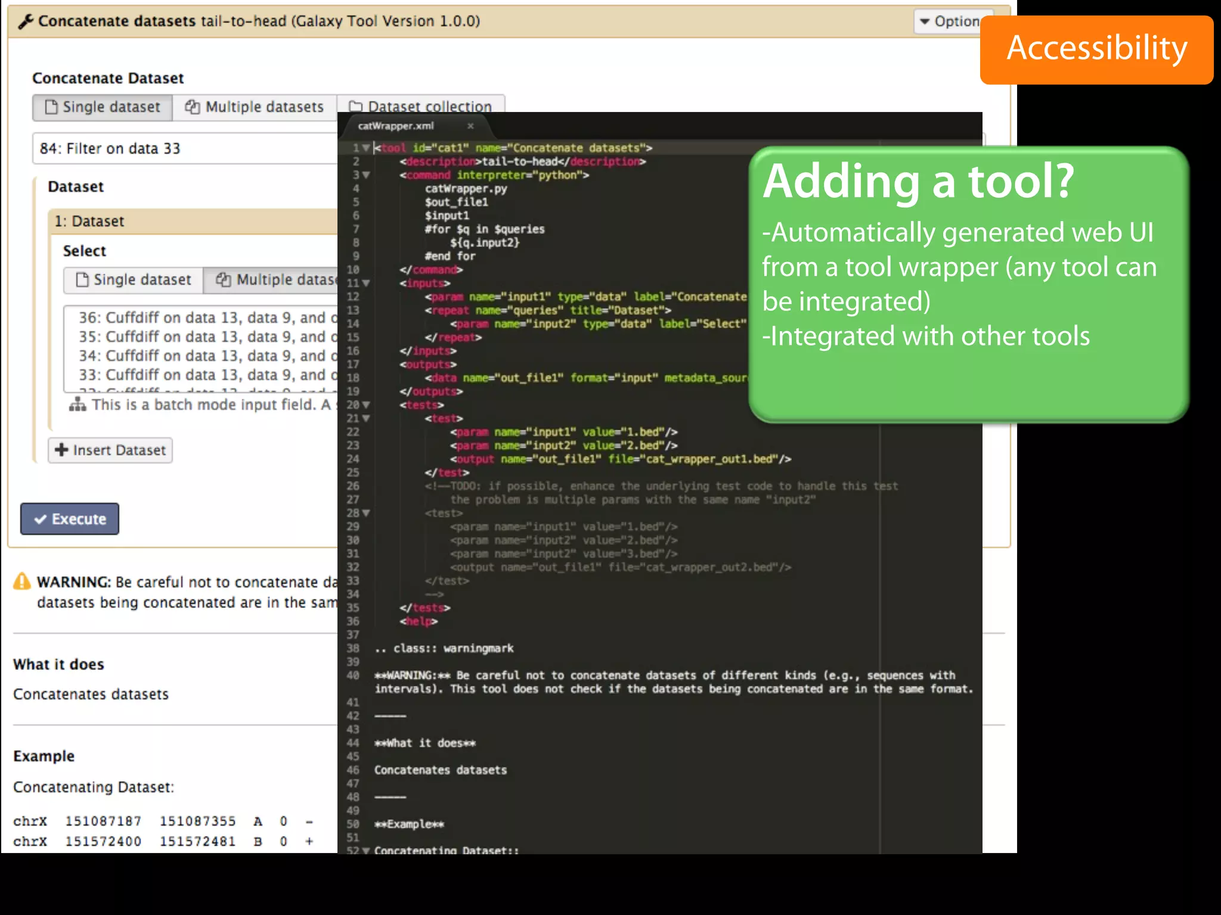The image size is (1221, 915).
Task: Open the '84: Filter on data 33' selector
Action: [185, 148]
